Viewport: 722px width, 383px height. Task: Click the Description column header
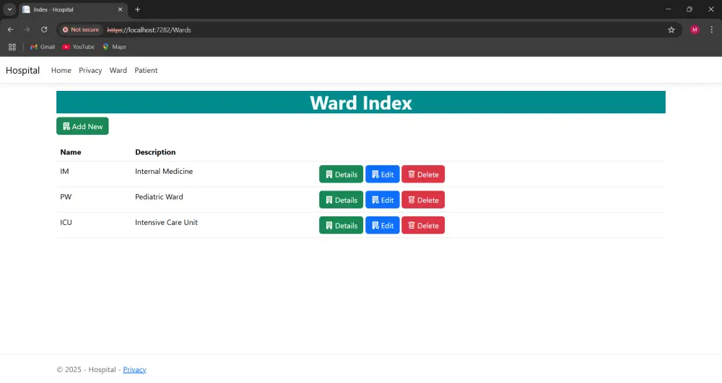coord(155,152)
